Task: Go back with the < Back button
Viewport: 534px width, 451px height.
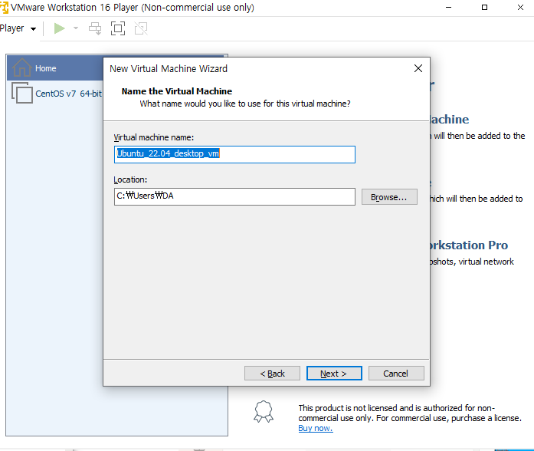Action: [x=272, y=374]
